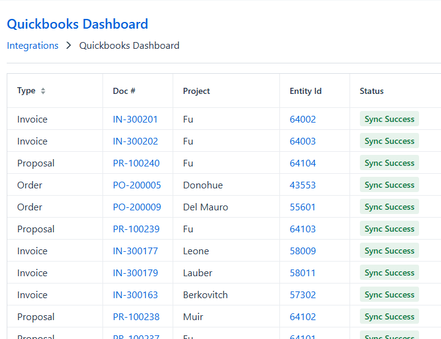This screenshot has width=441, height=339.
Task: Open proposal PR-100240
Action: pyautogui.click(x=136, y=163)
